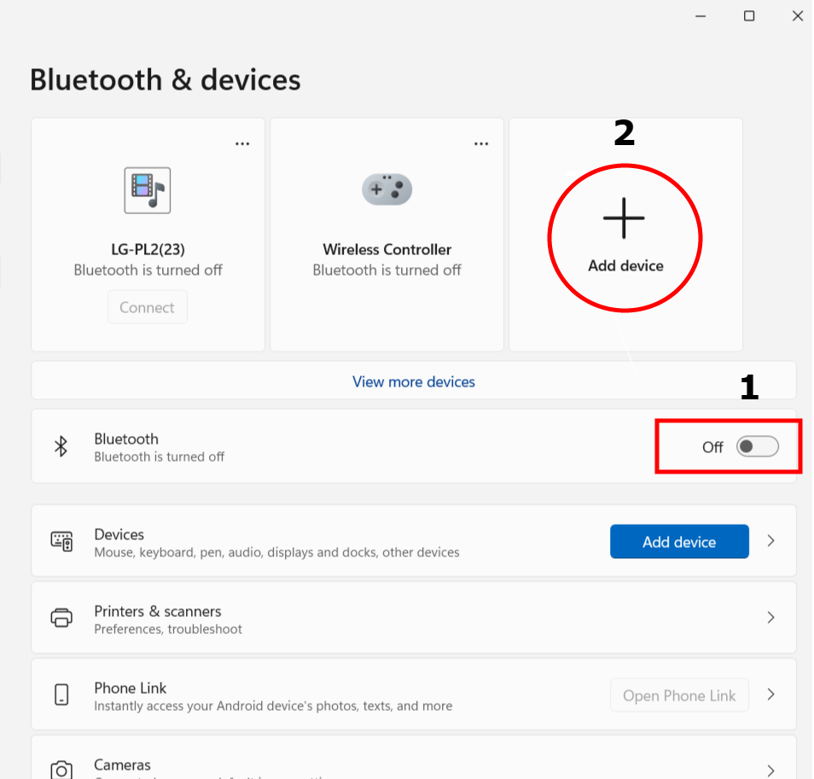The height and width of the screenshot is (779, 814).
Task: Click the gamepad icon on Wireless Controller card
Action: point(387,189)
